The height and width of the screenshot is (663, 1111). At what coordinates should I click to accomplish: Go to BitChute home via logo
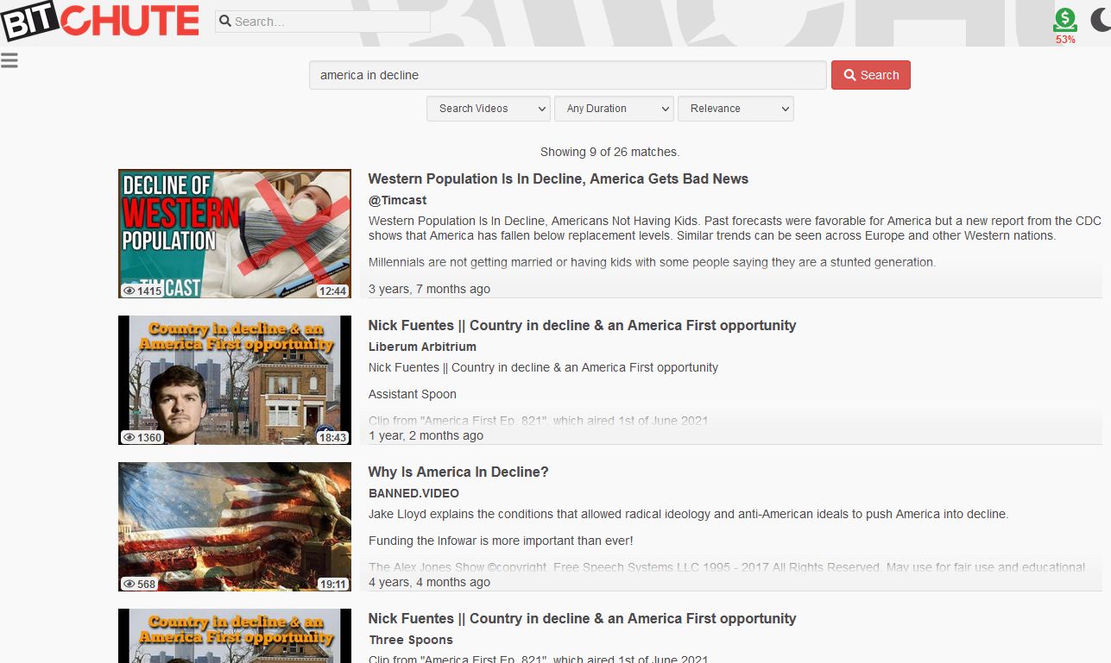coord(100,22)
